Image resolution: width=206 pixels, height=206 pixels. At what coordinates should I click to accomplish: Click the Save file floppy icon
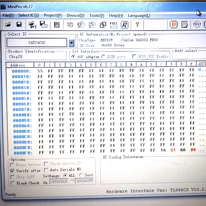(19, 24)
